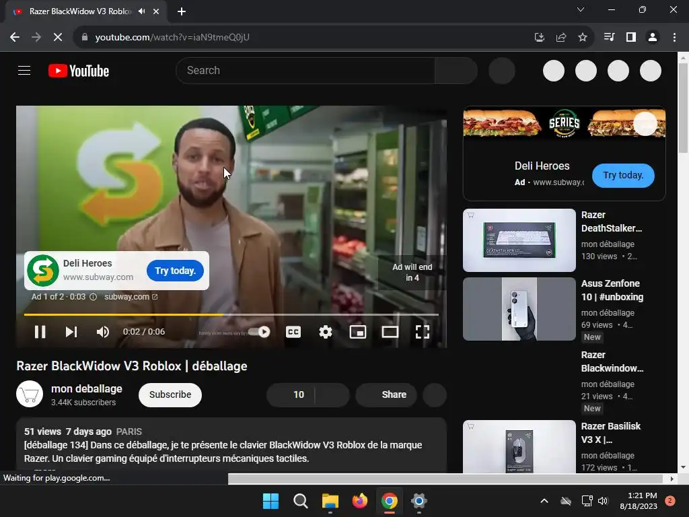Show hidden system tray icons
The width and height of the screenshot is (689, 517).
pyautogui.click(x=544, y=501)
